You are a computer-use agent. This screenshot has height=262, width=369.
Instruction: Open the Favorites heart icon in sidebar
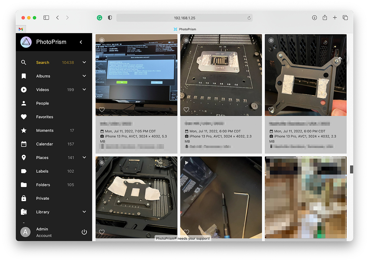23,117
